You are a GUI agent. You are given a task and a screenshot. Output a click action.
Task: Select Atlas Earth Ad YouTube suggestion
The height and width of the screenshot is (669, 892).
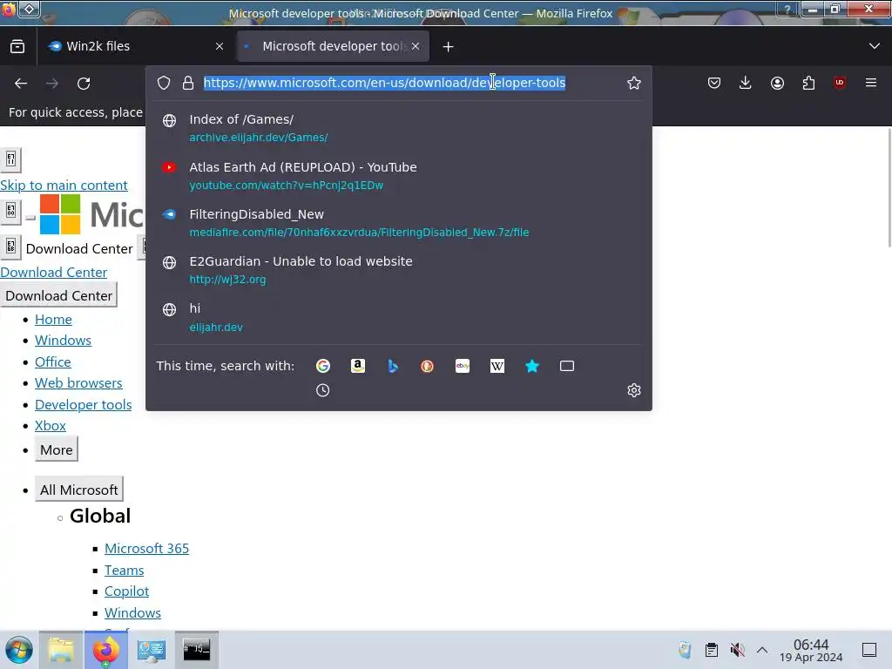(398, 176)
